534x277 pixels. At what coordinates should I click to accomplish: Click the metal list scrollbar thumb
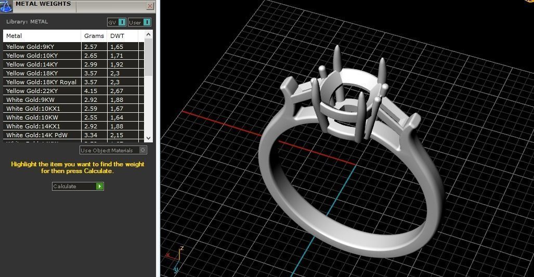(x=148, y=57)
